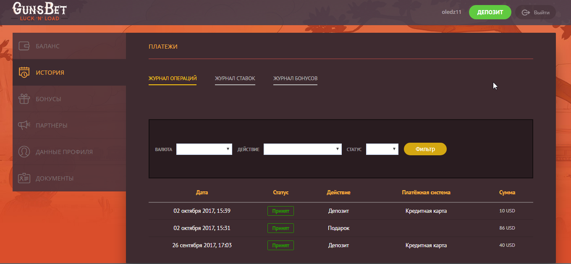Click the Принят status of the 86 USD gift
The image size is (571, 264).
pyautogui.click(x=280, y=228)
